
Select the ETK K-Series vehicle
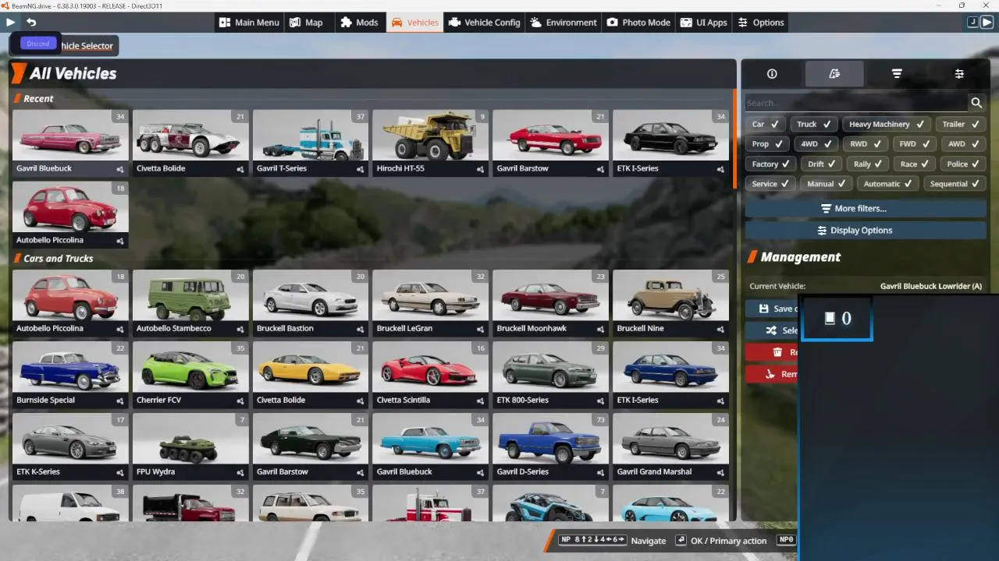coord(70,446)
